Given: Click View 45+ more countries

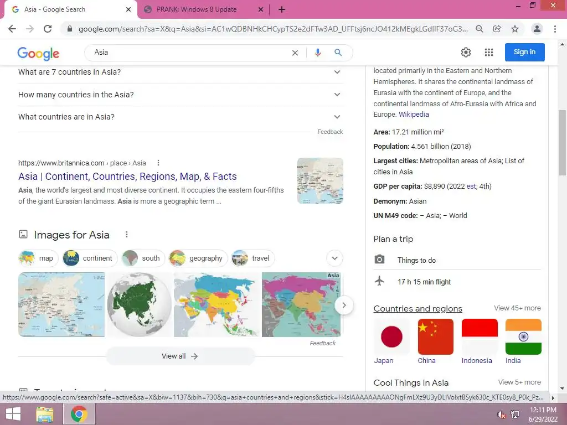Looking at the screenshot, I should point(518,308).
